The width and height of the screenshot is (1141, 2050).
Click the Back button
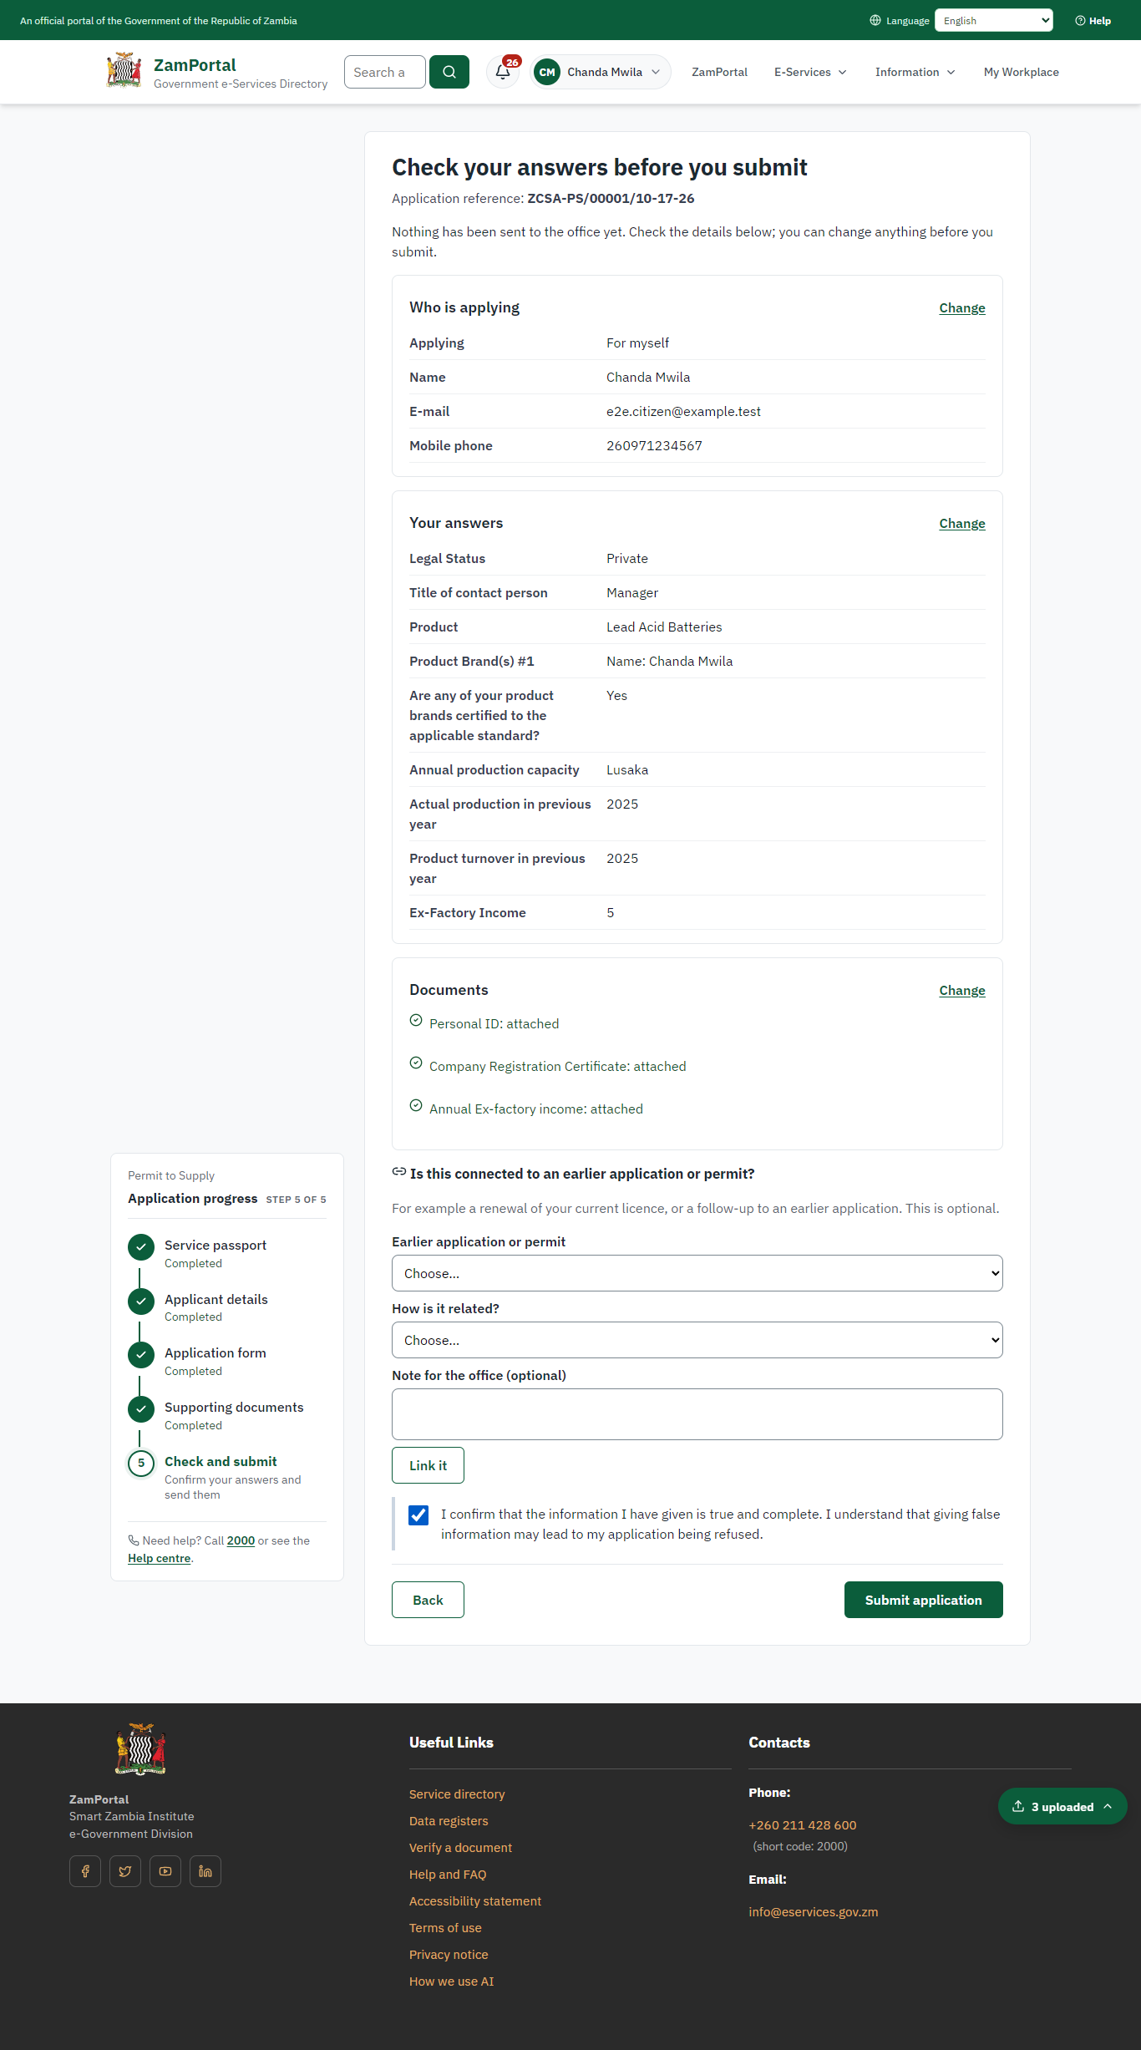(x=428, y=1600)
